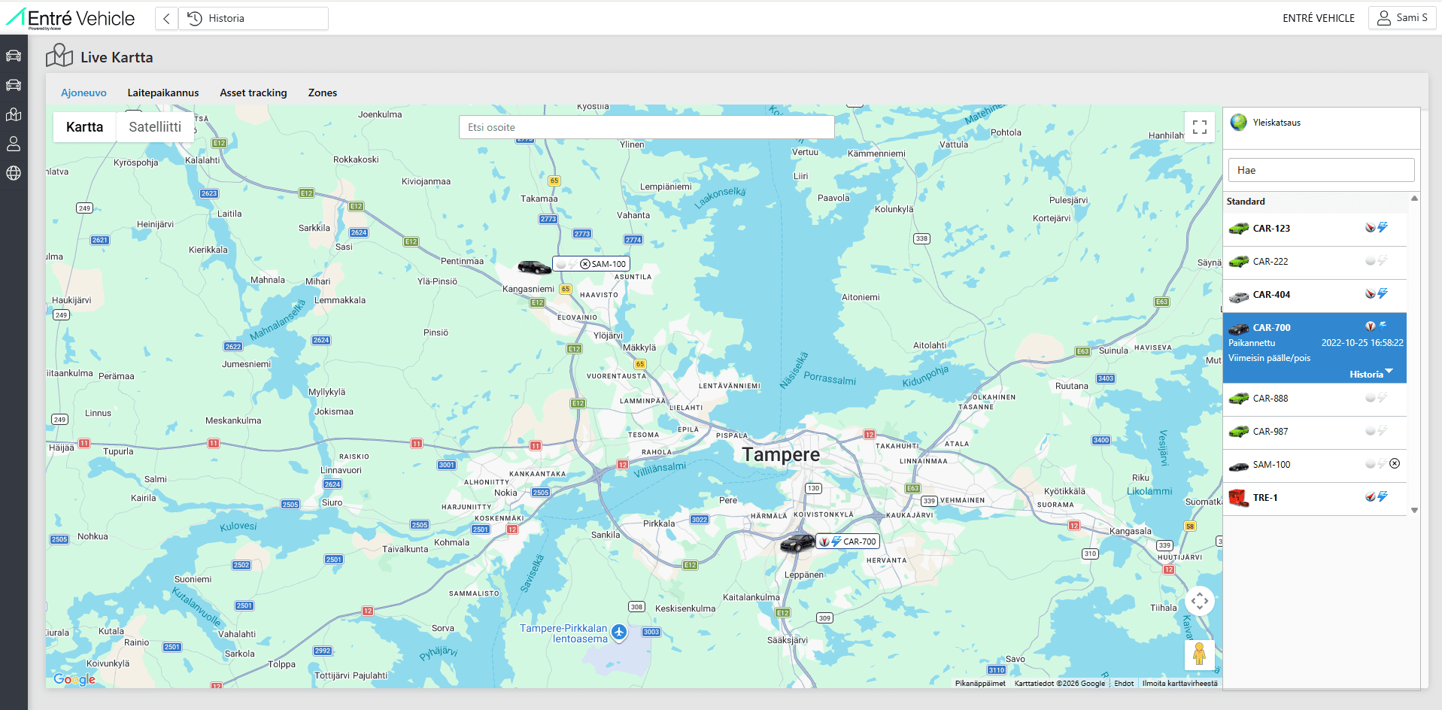Switch map to Satelliitti view
1442x710 pixels.
click(x=155, y=127)
